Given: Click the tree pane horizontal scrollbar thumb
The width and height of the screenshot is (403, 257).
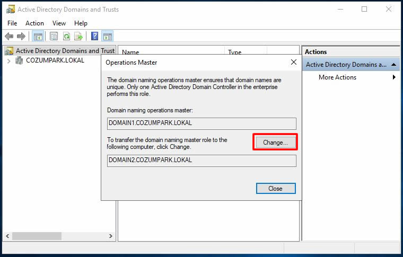Looking at the screenshot, I should pos(37,236).
